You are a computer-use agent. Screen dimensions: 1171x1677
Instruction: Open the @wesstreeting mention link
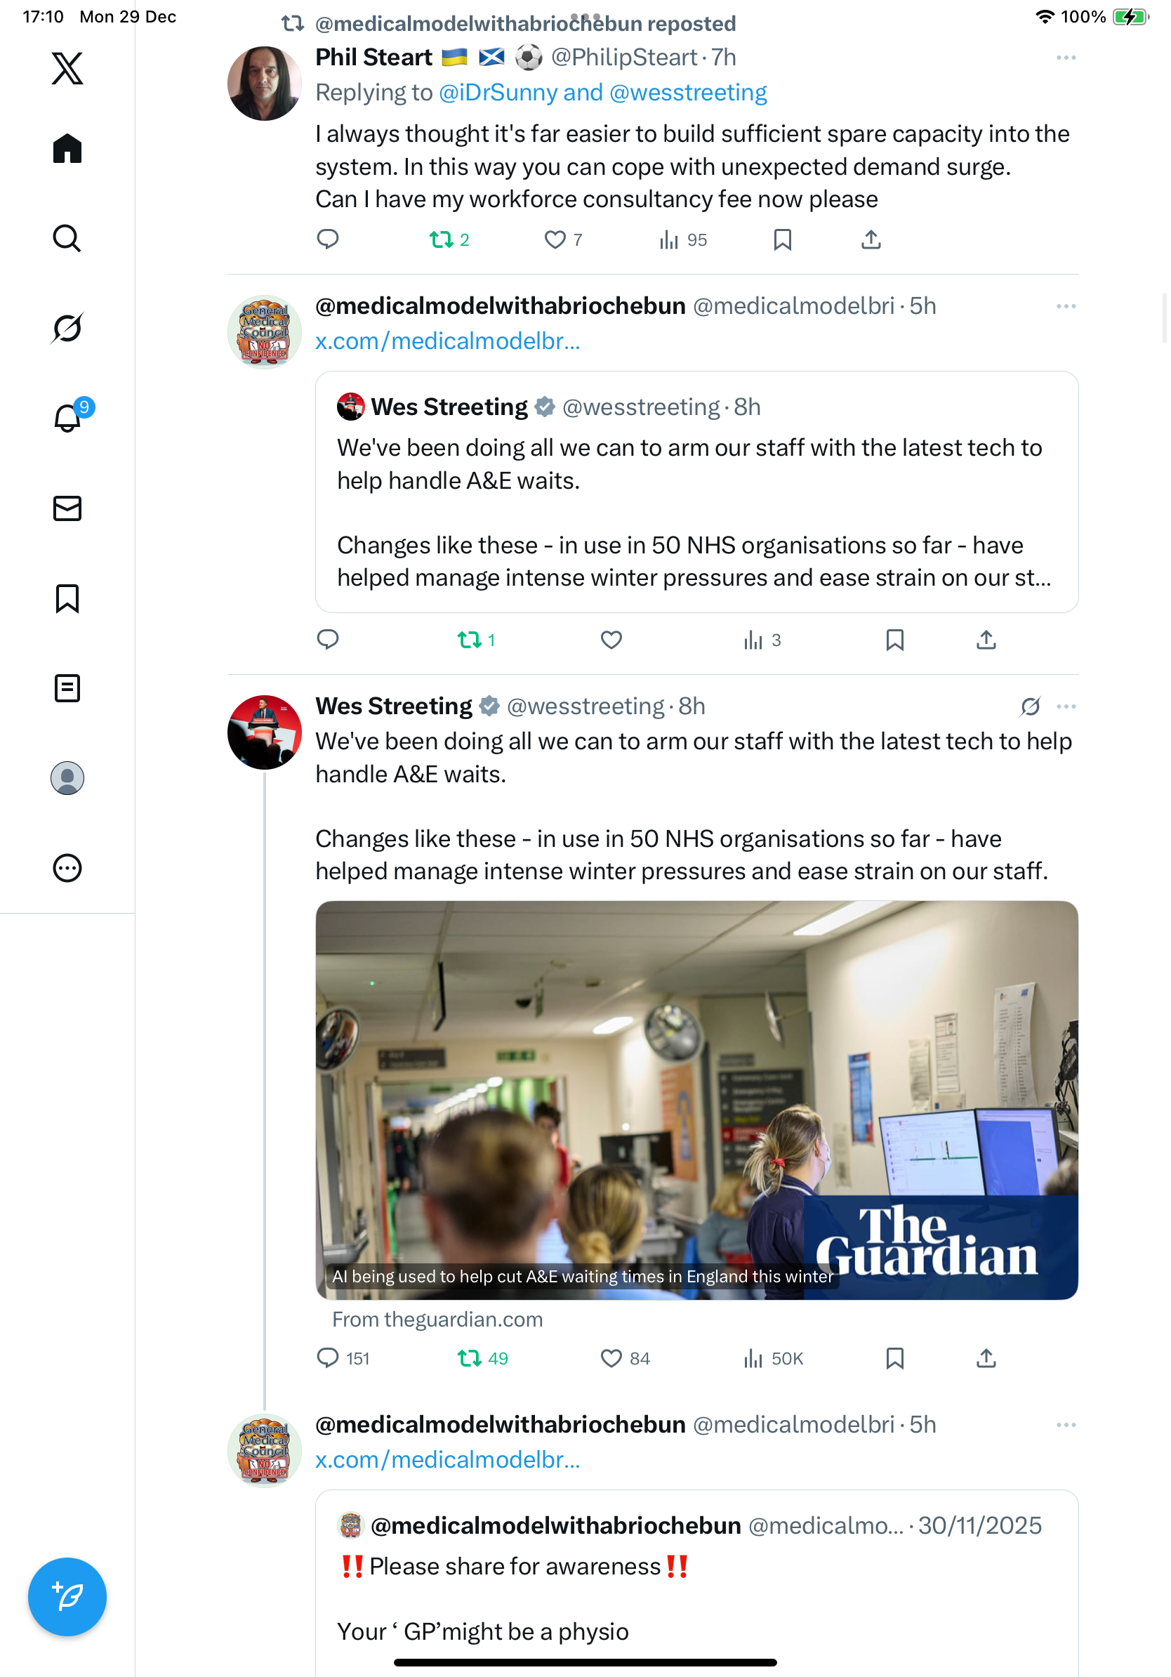tap(688, 93)
